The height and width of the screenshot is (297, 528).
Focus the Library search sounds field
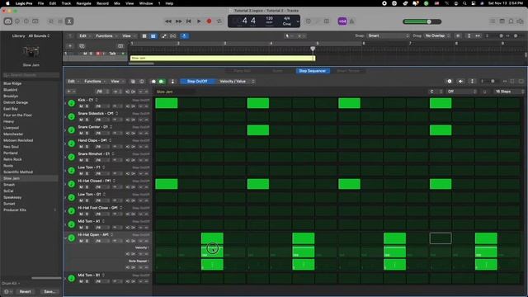click(x=31, y=75)
